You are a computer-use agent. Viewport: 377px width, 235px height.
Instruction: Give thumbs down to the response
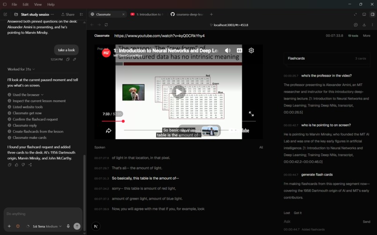point(23,164)
